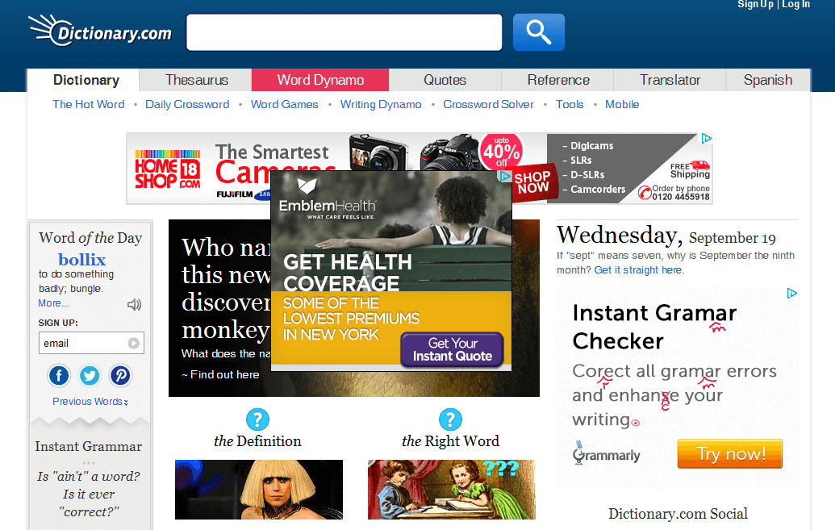
Task: Open the Translator tab
Action: click(670, 80)
